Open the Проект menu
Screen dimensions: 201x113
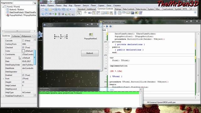point(78,6)
